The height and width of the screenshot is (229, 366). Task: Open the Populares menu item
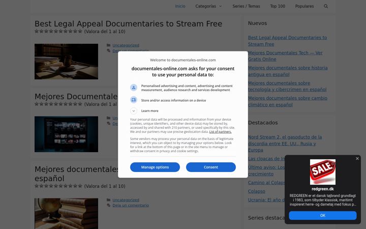[304, 6]
